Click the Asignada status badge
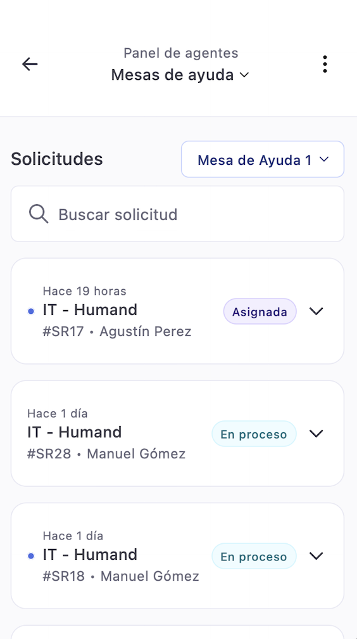 click(260, 311)
